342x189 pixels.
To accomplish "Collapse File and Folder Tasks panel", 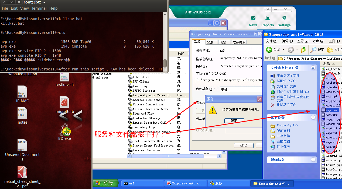I will tap(313, 68).
